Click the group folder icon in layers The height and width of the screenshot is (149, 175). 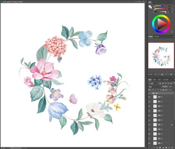click(x=153, y=94)
